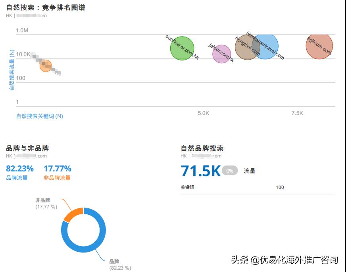This screenshot has width=346, height=272.
Task: Click the 优易化海外推广咨询 watermark text
Action: (x=300, y=259)
